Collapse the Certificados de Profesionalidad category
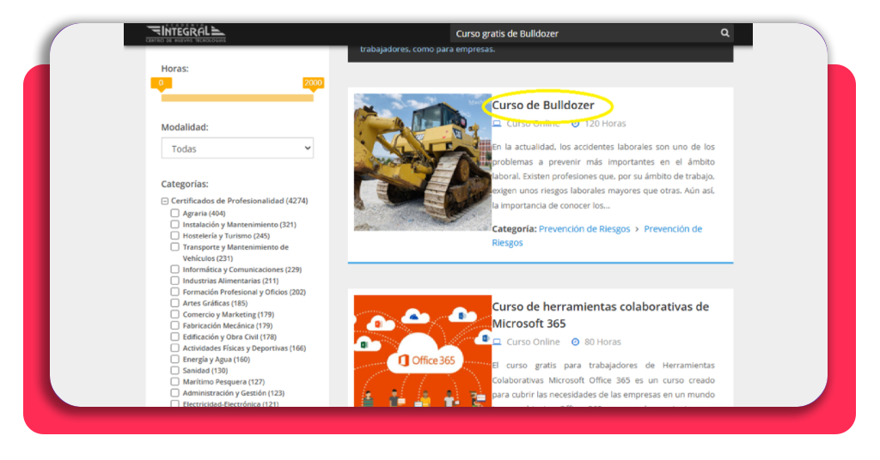Screen dimensions: 880x460 point(165,201)
